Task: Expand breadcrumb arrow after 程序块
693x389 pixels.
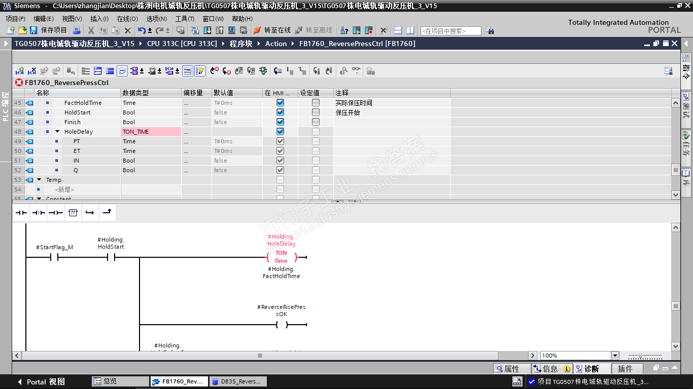Action: 258,44
